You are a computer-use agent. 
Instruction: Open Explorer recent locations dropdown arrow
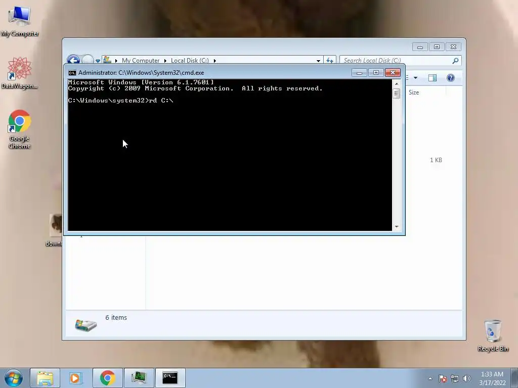click(98, 61)
